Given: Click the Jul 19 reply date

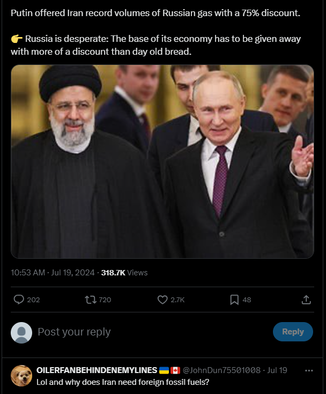Looking at the screenshot, I should [x=277, y=370].
